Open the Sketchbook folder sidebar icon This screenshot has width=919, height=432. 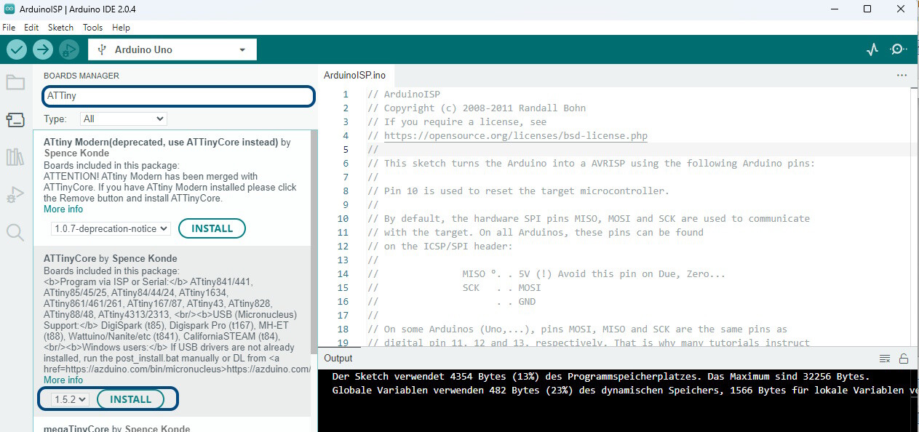(15, 82)
